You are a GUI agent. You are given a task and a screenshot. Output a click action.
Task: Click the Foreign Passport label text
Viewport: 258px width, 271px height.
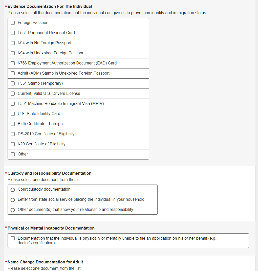[33, 23]
